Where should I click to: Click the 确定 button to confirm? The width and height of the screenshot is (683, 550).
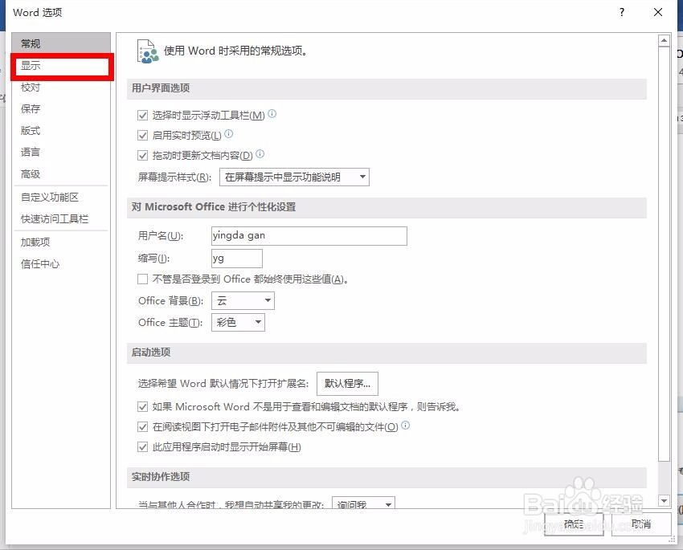[x=574, y=524]
